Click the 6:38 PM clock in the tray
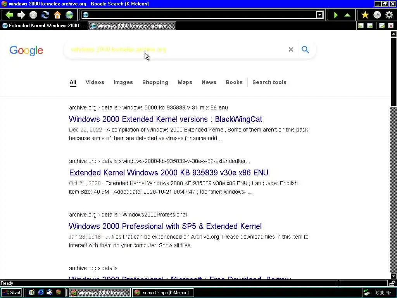This screenshot has width=397, height=298. pyautogui.click(x=383, y=293)
